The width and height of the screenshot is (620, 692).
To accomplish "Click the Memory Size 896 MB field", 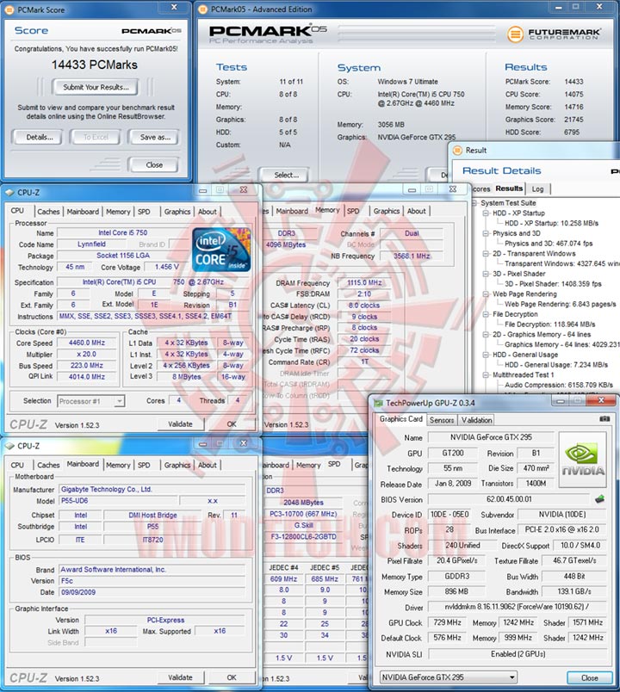I will click(x=456, y=592).
